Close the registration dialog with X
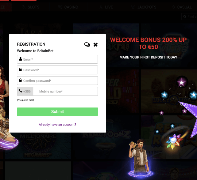The height and width of the screenshot is (180, 197). (95, 45)
